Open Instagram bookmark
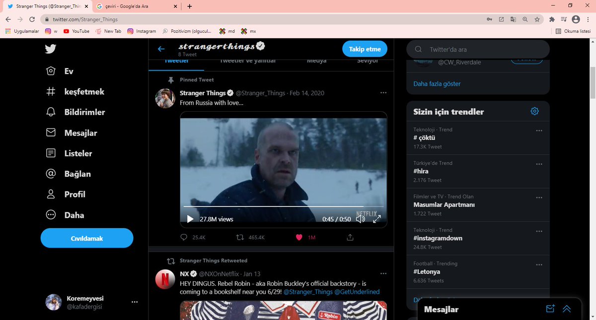596x320 pixels. pyautogui.click(x=142, y=31)
